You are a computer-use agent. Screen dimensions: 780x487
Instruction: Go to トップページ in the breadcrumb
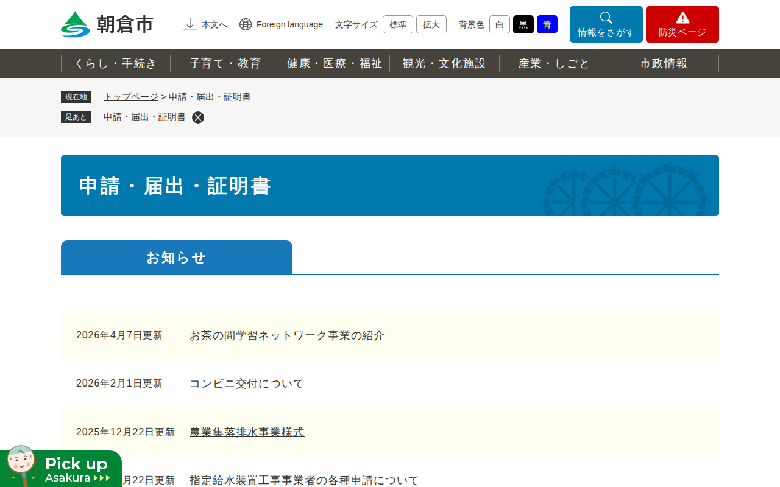(131, 97)
